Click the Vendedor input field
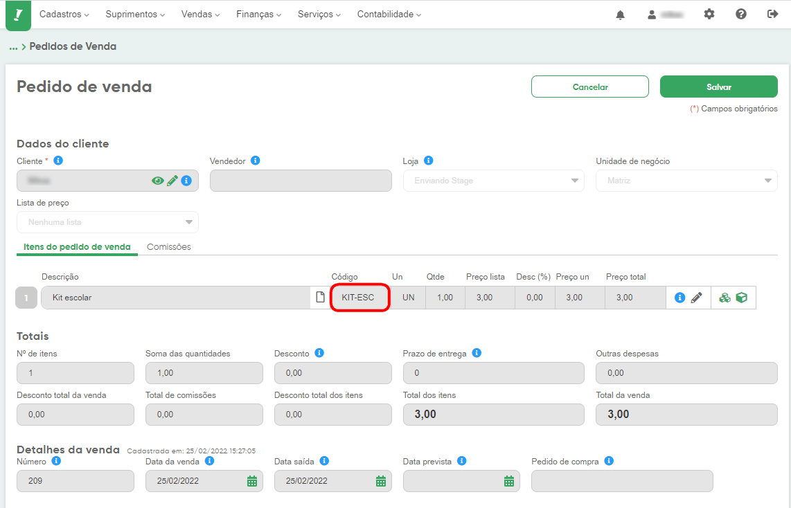 pyautogui.click(x=301, y=181)
